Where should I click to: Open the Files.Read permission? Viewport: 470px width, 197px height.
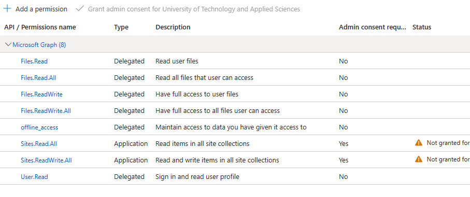pyautogui.click(x=34, y=61)
